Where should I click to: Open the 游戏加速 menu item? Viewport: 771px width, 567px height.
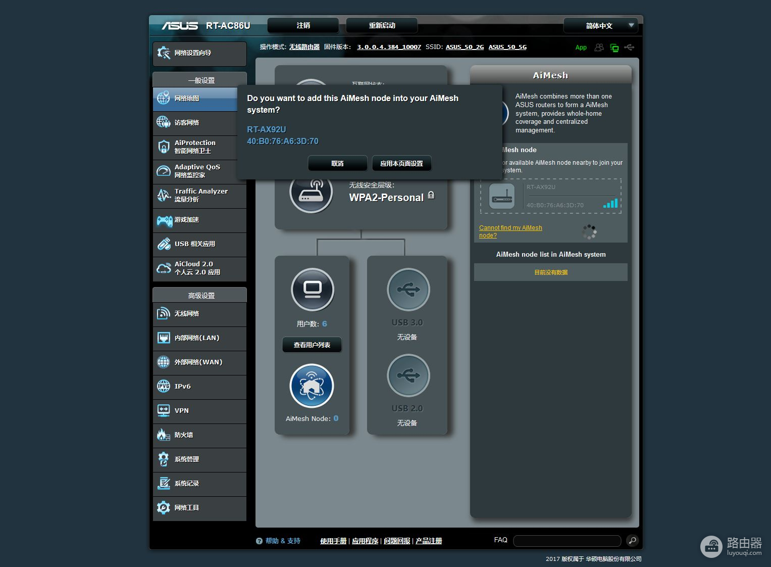(199, 220)
